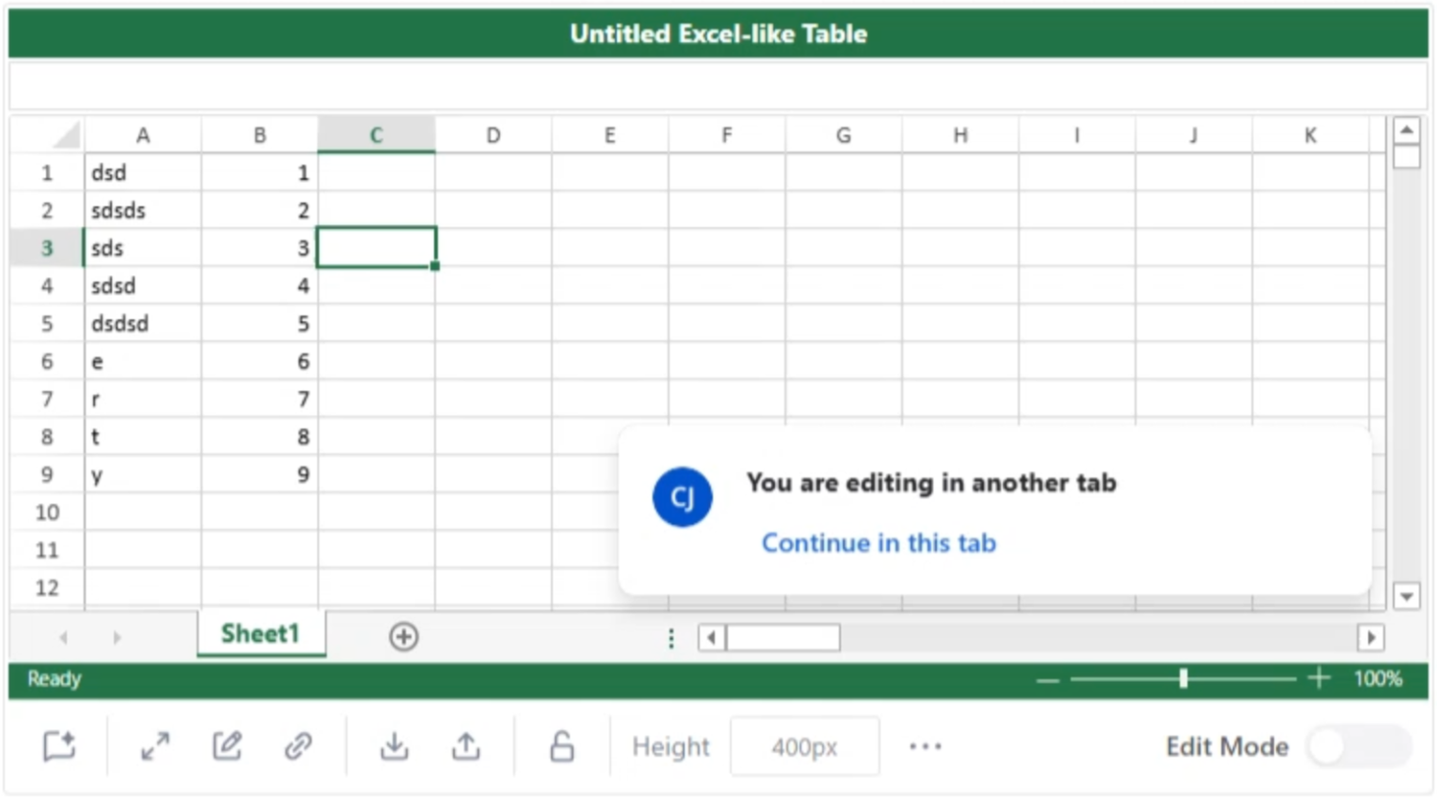This screenshot has height=798, width=1437.
Task: Select column D header
Action: point(493,136)
